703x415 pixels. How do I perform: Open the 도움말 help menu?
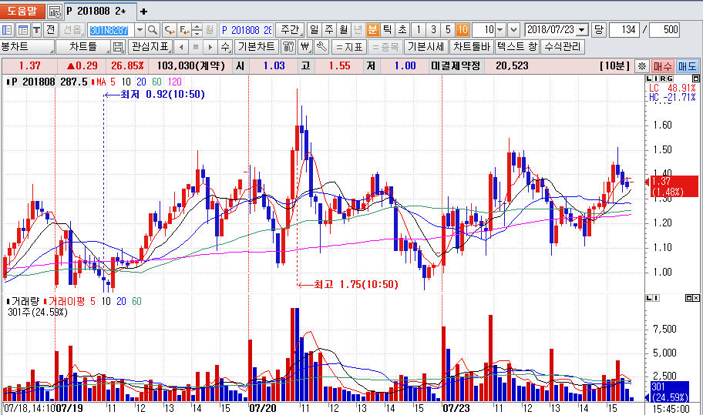(22, 12)
